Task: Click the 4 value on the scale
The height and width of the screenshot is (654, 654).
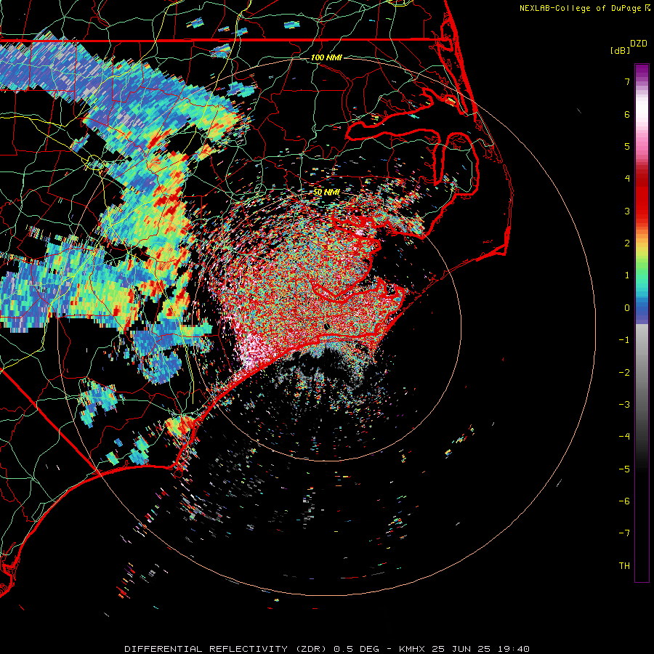Action: pos(627,179)
